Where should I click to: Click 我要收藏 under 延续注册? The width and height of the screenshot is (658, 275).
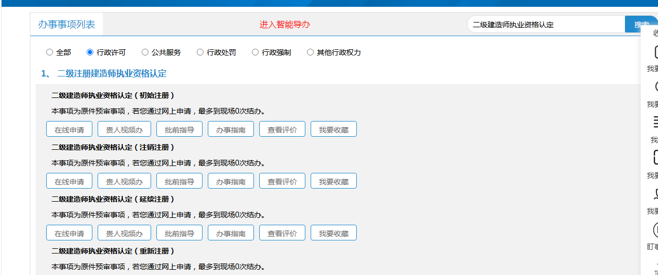click(334, 233)
